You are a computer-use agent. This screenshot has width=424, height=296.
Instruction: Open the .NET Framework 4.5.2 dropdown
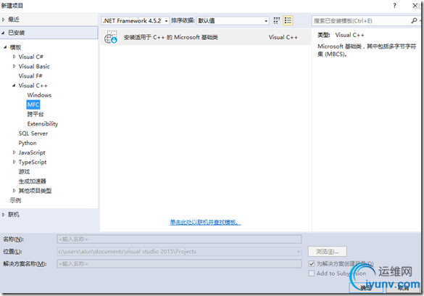(136, 21)
